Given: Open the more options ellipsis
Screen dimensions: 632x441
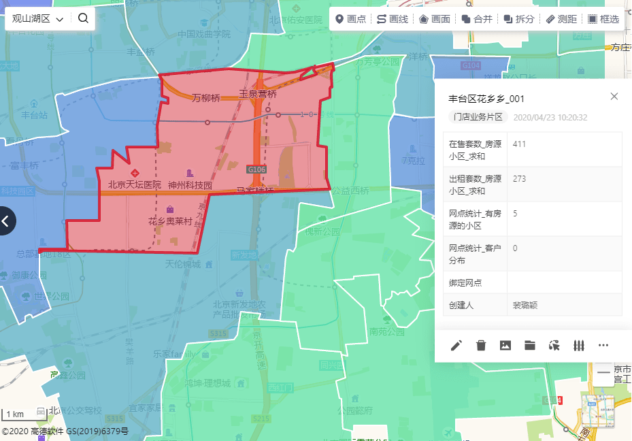Looking at the screenshot, I should point(603,346).
